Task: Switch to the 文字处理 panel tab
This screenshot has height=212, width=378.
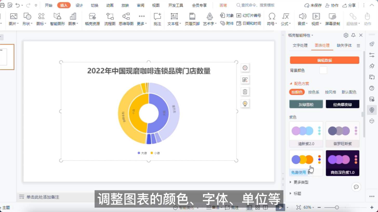Action: (300, 45)
